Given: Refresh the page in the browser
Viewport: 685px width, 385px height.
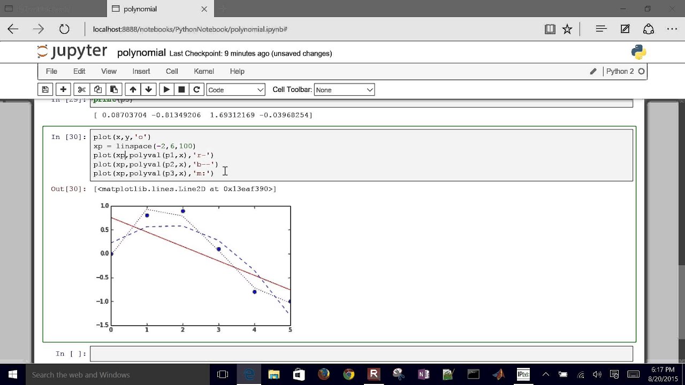Looking at the screenshot, I should pos(64,29).
